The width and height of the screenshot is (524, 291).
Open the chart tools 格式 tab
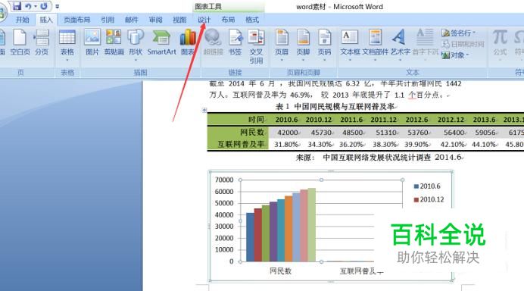pyautogui.click(x=252, y=20)
